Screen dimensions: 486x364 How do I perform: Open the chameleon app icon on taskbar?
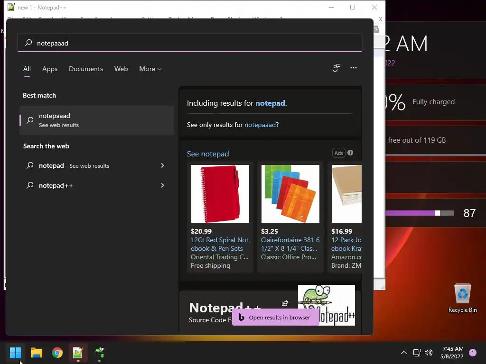99,353
